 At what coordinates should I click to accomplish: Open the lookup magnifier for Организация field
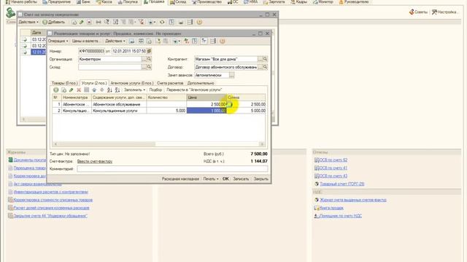click(149, 59)
